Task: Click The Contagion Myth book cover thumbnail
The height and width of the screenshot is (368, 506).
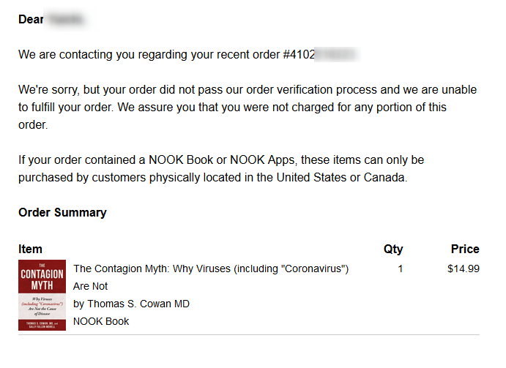Action: [x=42, y=296]
